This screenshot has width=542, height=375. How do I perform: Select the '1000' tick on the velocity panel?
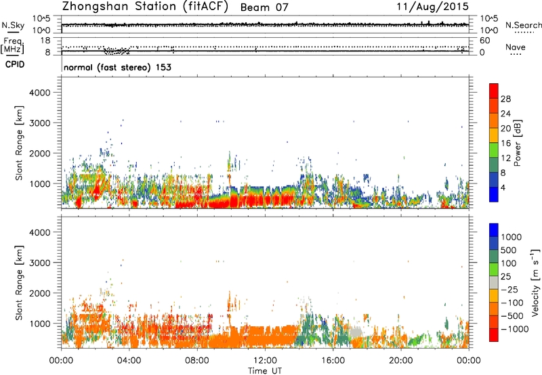(x=39, y=324)
